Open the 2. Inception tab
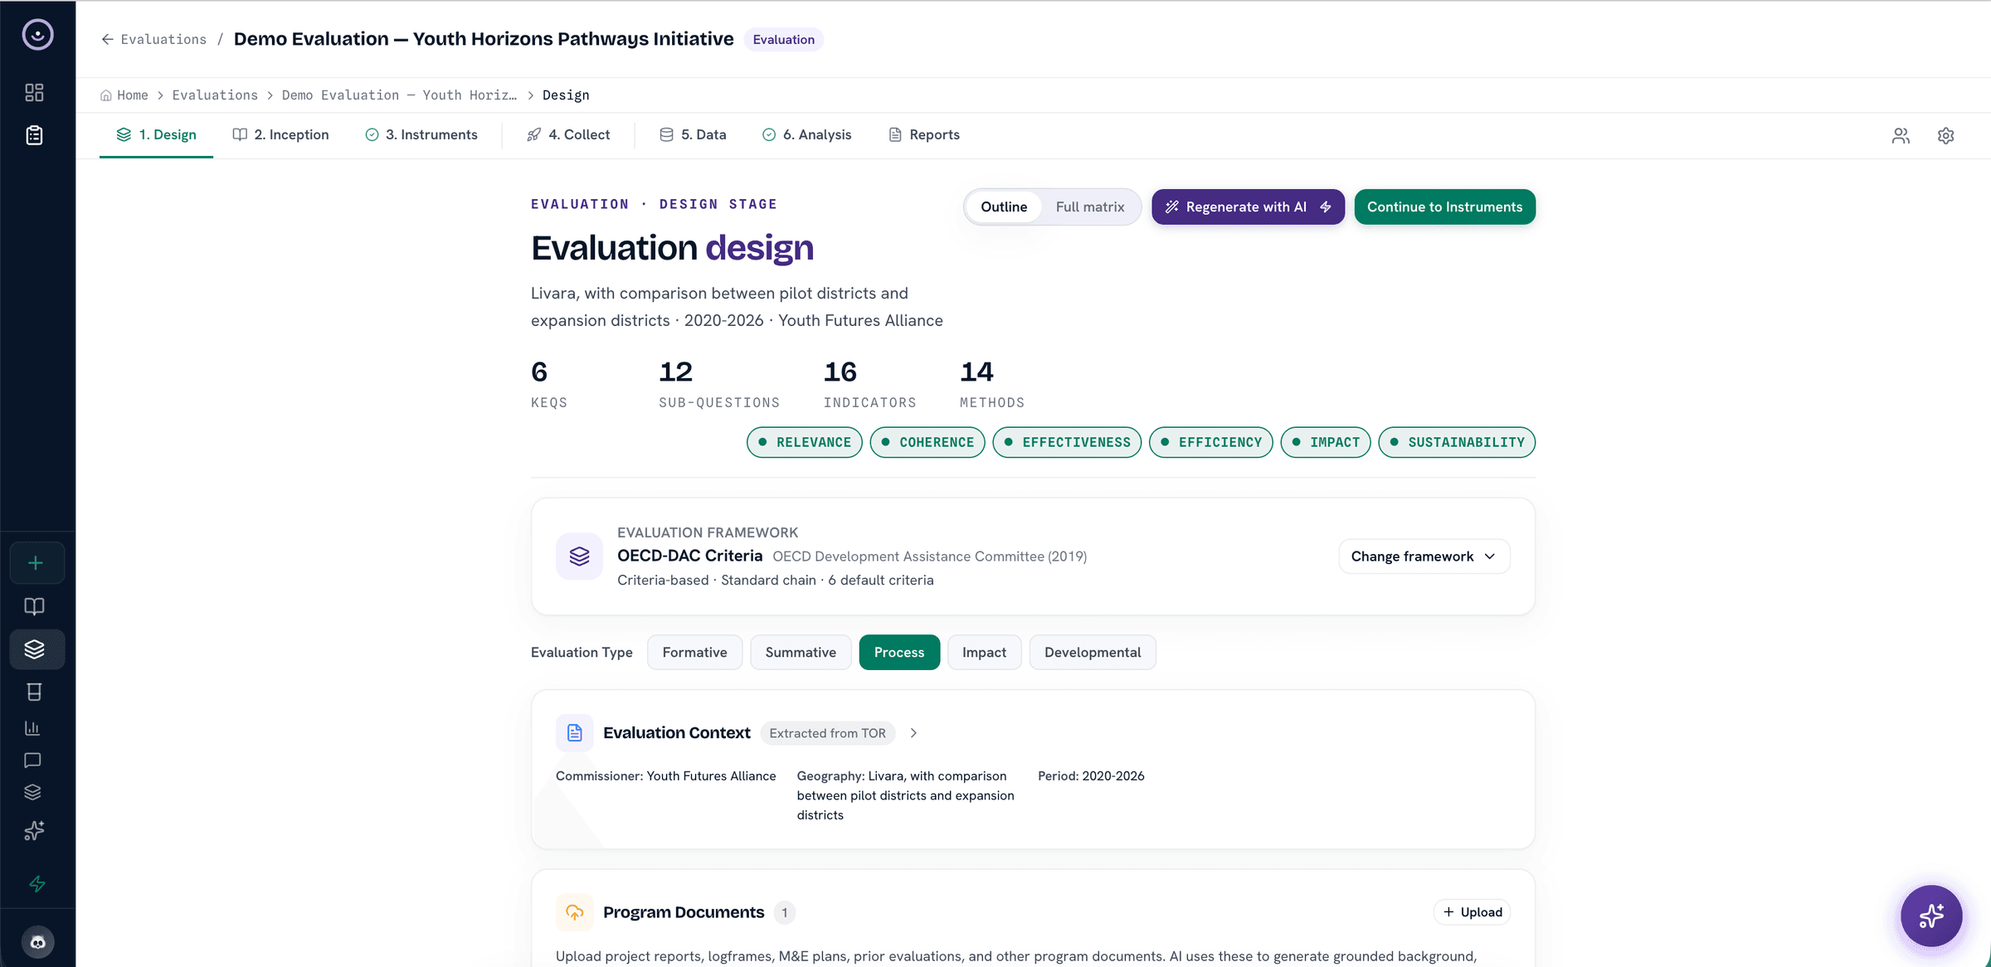This screenshot has height=967, width=1991. [280, 134]
